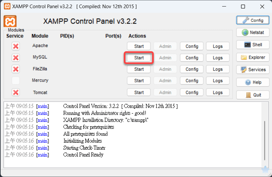Close the XAMPP window
Screen dimensions: 272x177
[x=262, y=7]
